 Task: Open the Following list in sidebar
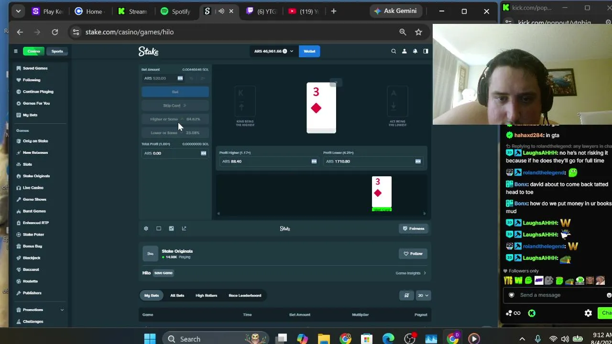tap(32, 80)
